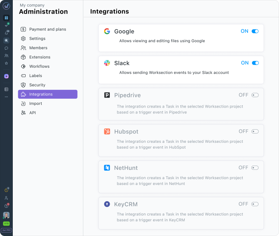Image resolution: width=279 pixels, height=236 pixels.
Task: Open the Import section
Action: [x=48, y=103]
